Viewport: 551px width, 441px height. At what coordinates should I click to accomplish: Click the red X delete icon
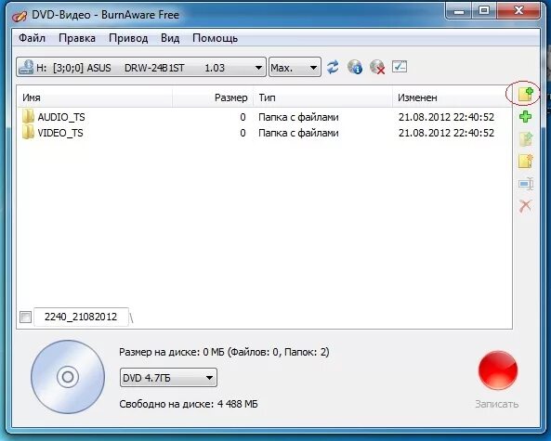point(525,206)
